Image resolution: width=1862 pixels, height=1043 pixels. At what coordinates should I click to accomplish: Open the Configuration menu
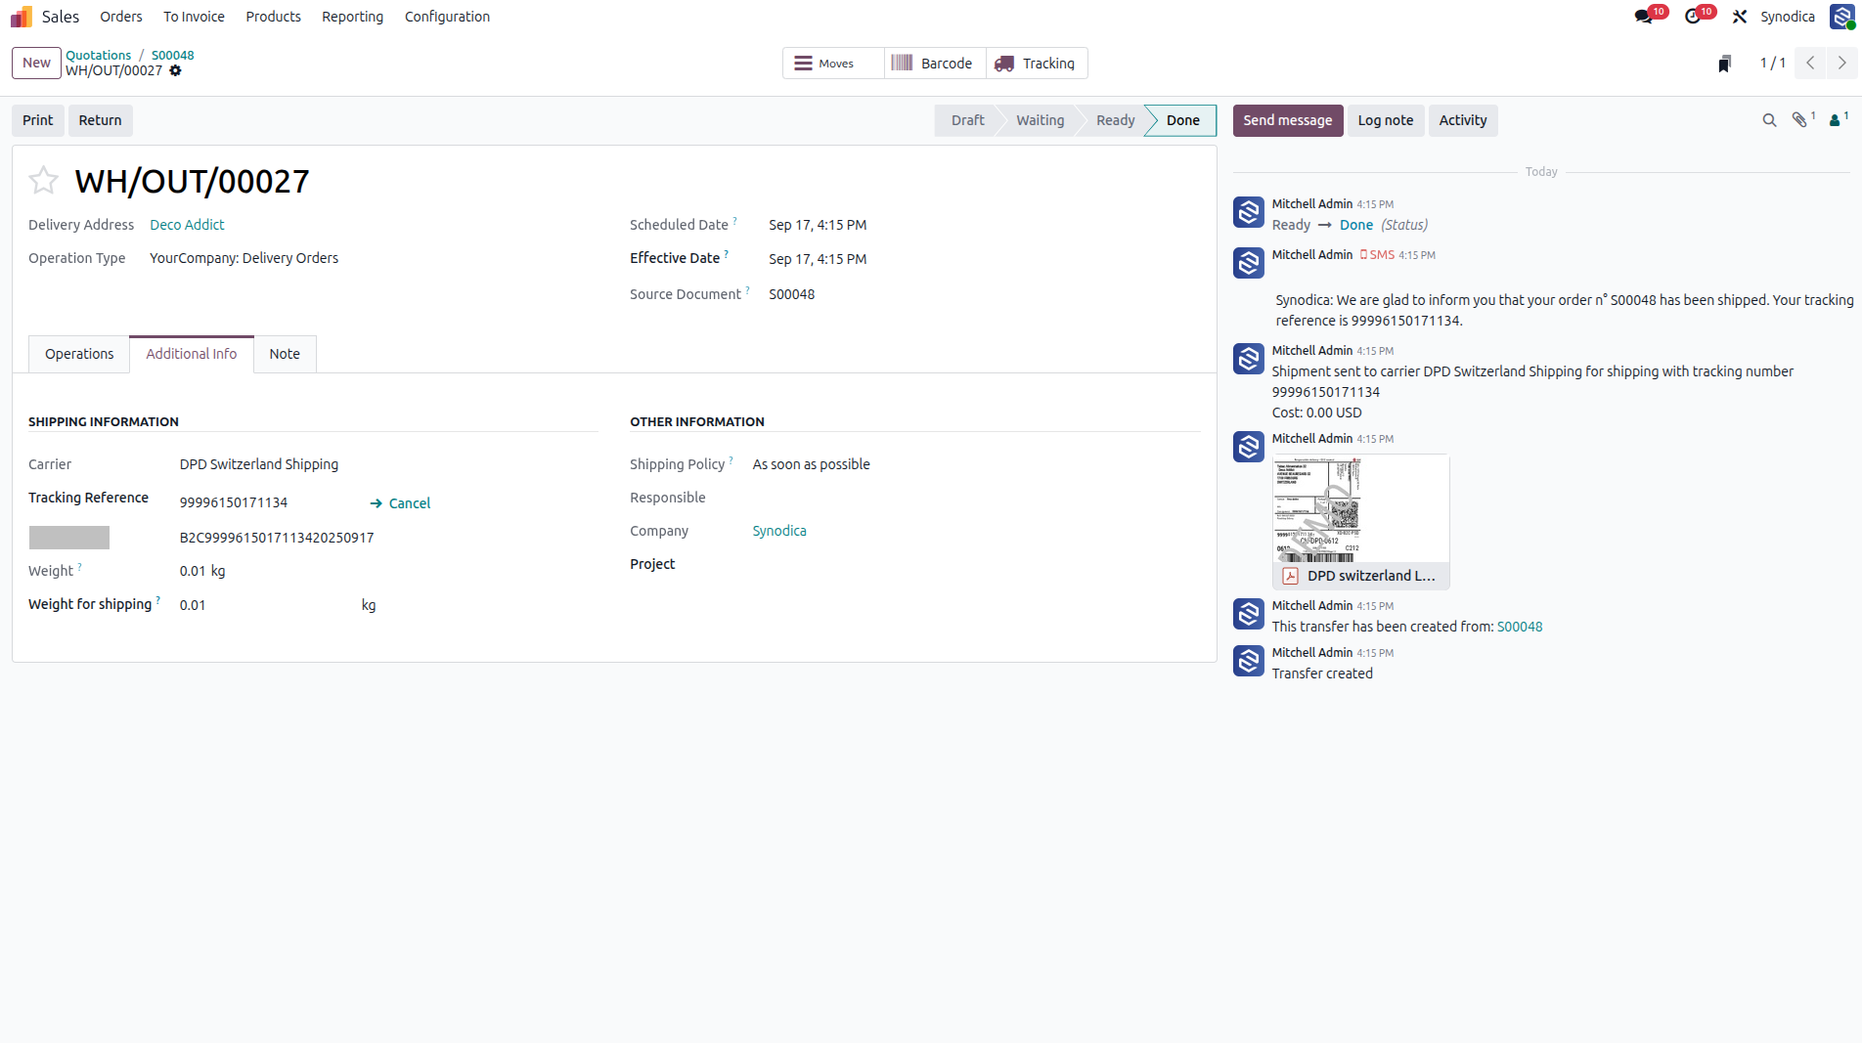coord(447,17)
